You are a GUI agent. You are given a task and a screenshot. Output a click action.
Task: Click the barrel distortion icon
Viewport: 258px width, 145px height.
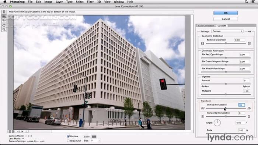[x=203, y=43]
